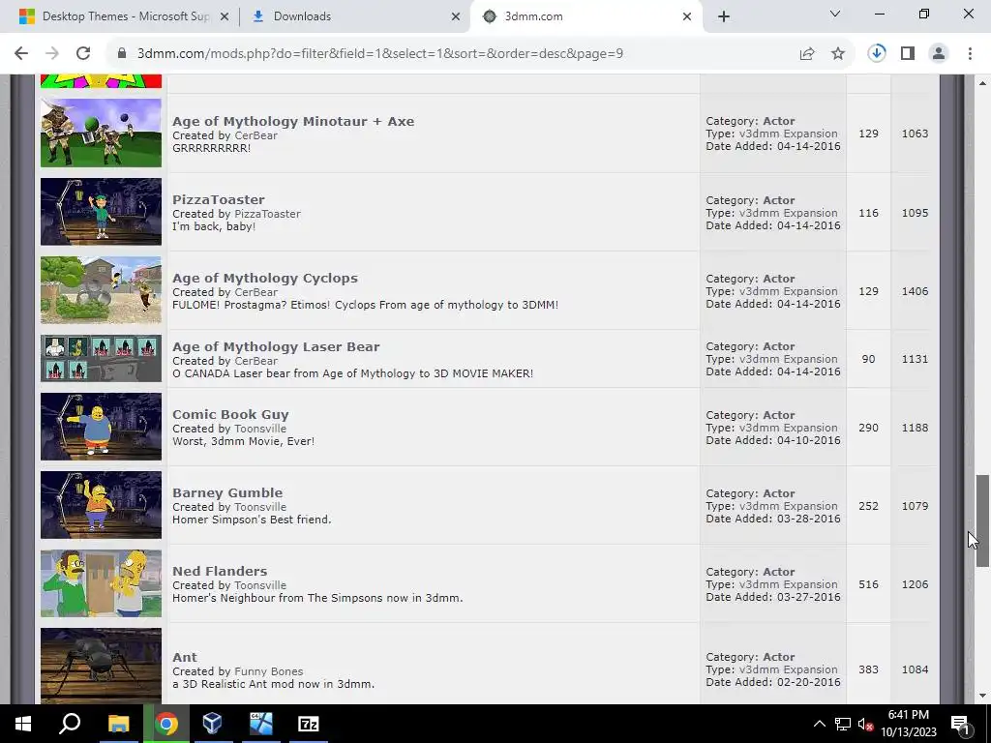Click muted volume tray icon
This screenshot has height=743, width=991.
[x=866, y=724]
